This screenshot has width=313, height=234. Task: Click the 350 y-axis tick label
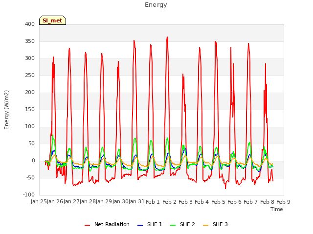30,41
